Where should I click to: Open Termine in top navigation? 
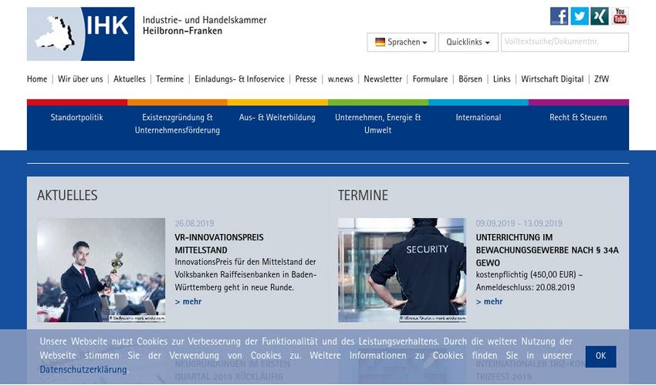170,79
